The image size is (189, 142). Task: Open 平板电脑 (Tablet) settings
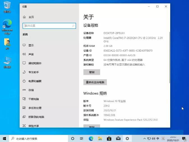(33, 99)
